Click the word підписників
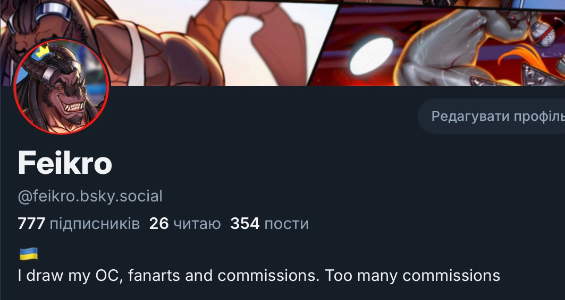Viewport: 565px width, 300px height. point(95,224)
